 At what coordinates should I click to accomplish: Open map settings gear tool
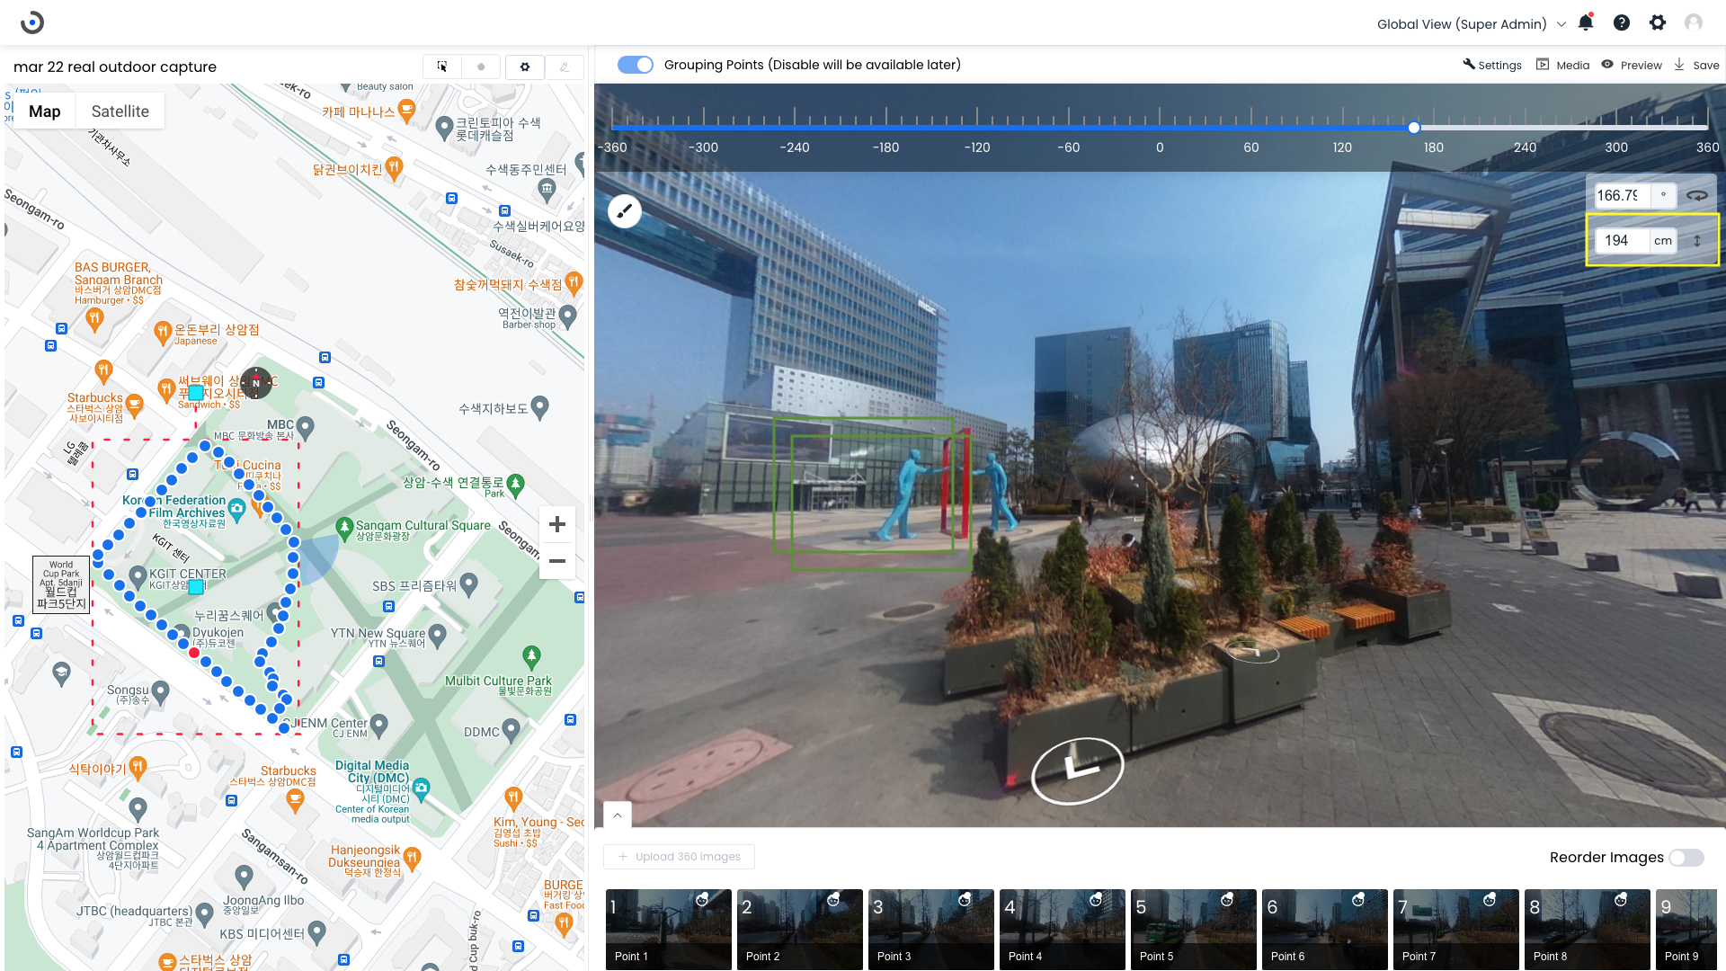coord(525,67)
